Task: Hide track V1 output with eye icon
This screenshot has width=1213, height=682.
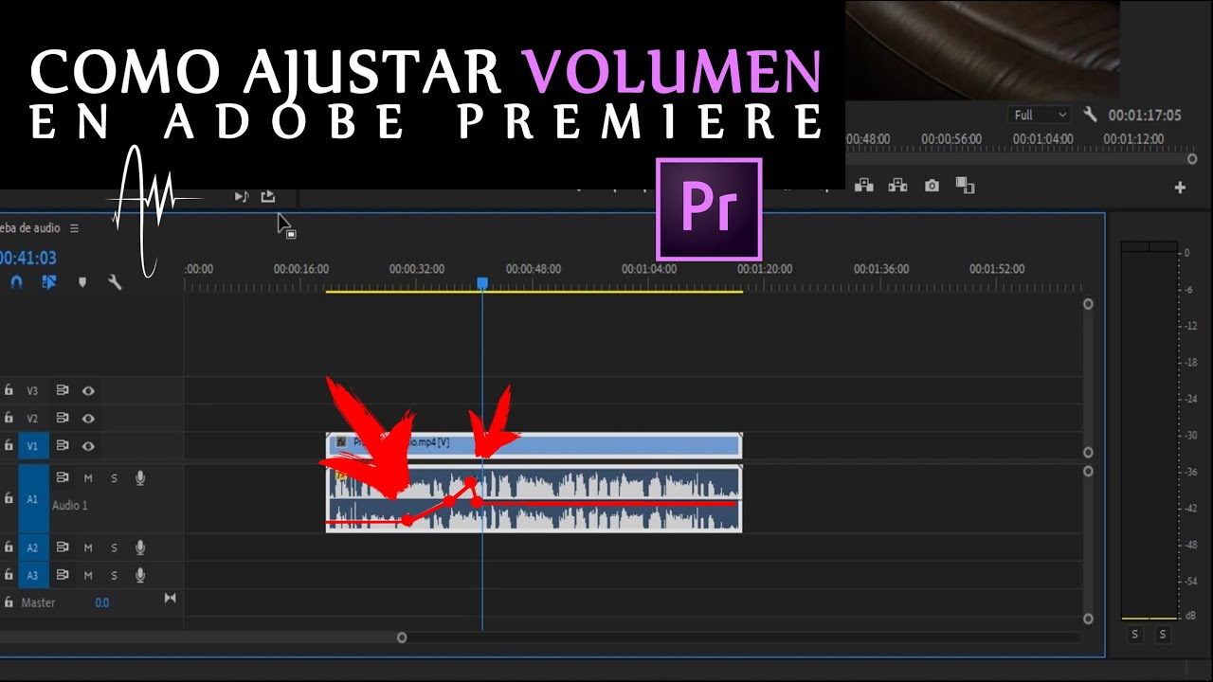Action: [x=88, y=445]
